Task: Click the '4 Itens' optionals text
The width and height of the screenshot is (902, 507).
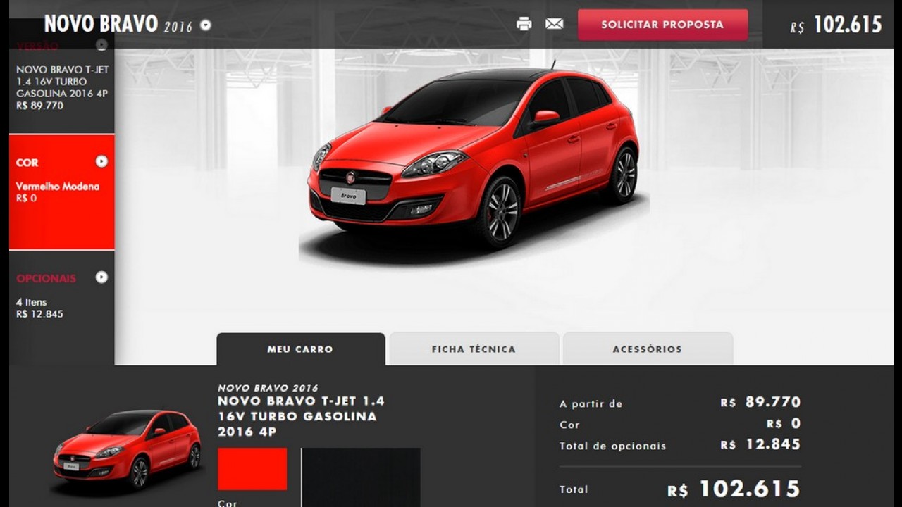Action: tap(32, 302)
